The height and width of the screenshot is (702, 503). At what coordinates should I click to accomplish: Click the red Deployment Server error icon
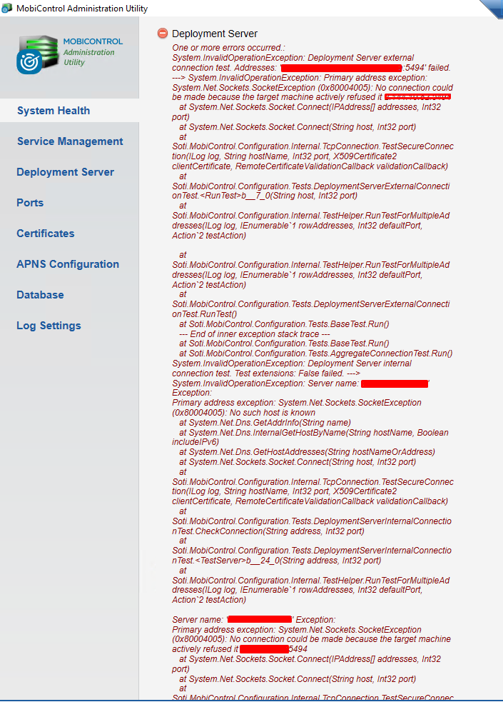pos(163,34)
